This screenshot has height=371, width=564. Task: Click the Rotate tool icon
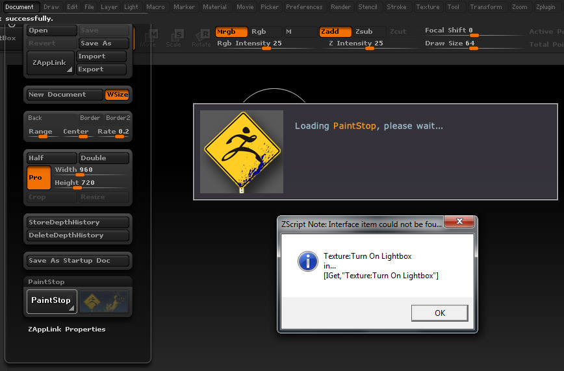coord(201,38)
